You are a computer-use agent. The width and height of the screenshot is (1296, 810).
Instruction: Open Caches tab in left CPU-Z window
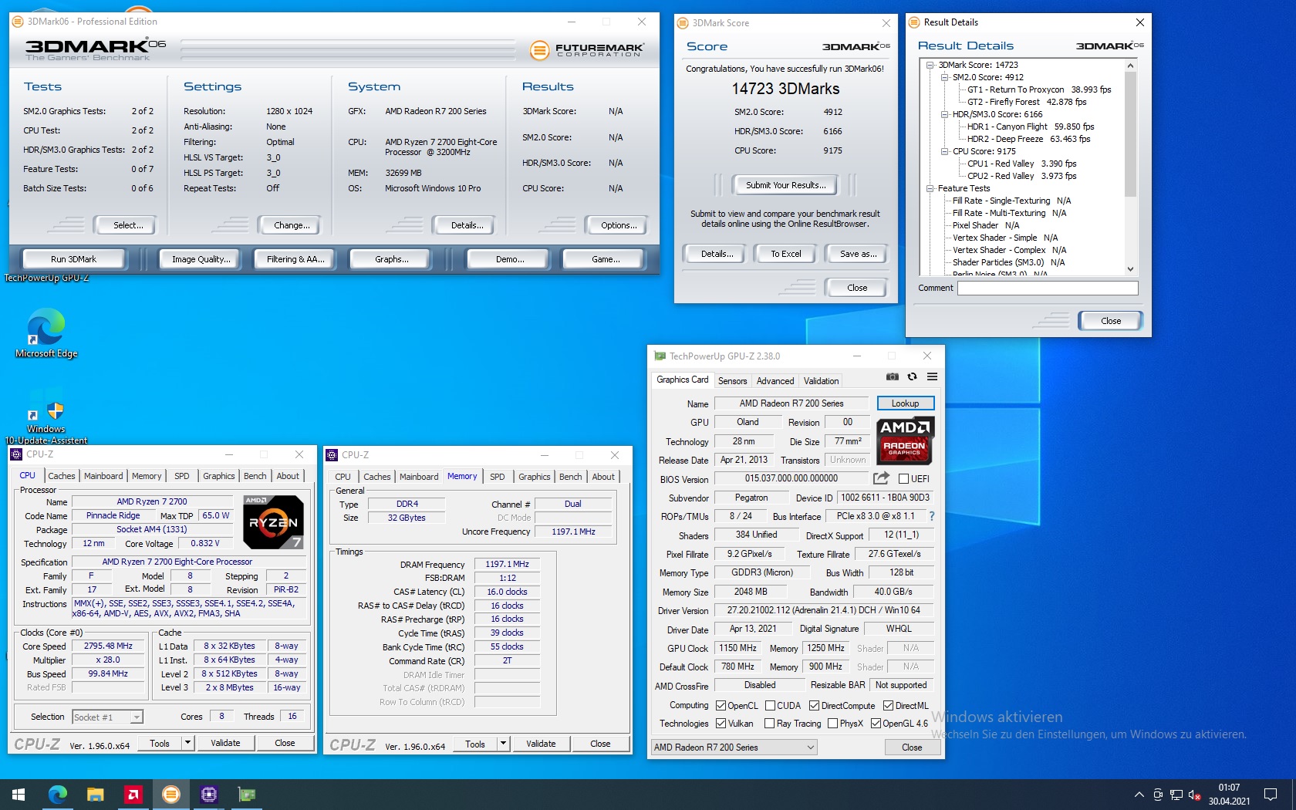[x=62, y=476]
